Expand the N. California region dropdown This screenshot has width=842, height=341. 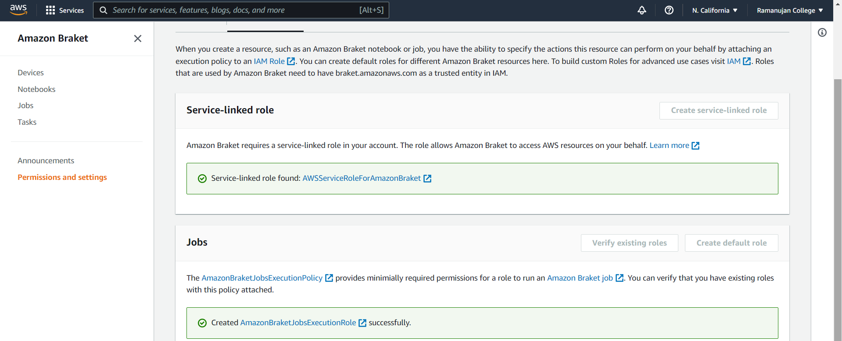click(x=715, y=10)
